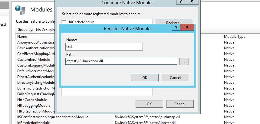Screen dimensions: 260x124
Task: Click the help question mark in Configure Native Modules
Action: click(x=181, y=2)
